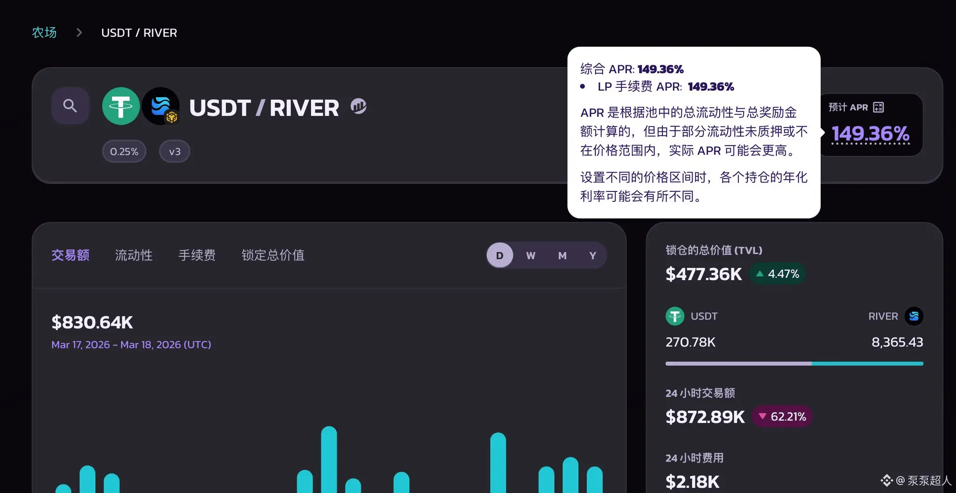Screen dimensions: 956x493
Task: Click the $872.89K 24-hour volume value
Action: coord(705,416)
